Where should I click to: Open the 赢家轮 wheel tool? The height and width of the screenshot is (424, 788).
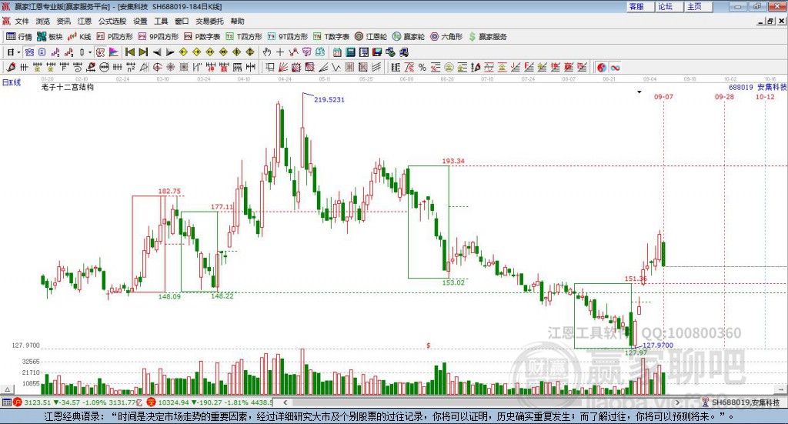click(x=408, y=37)
